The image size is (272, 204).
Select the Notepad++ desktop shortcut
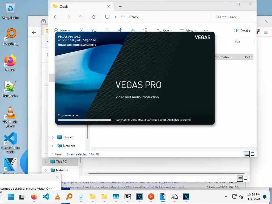[10, 89]
